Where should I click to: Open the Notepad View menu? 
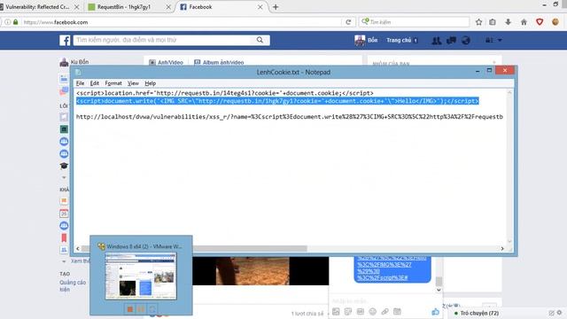point(133,83)
